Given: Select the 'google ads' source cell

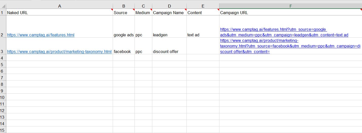Looking at the screenshot, I should click(124, 35).
